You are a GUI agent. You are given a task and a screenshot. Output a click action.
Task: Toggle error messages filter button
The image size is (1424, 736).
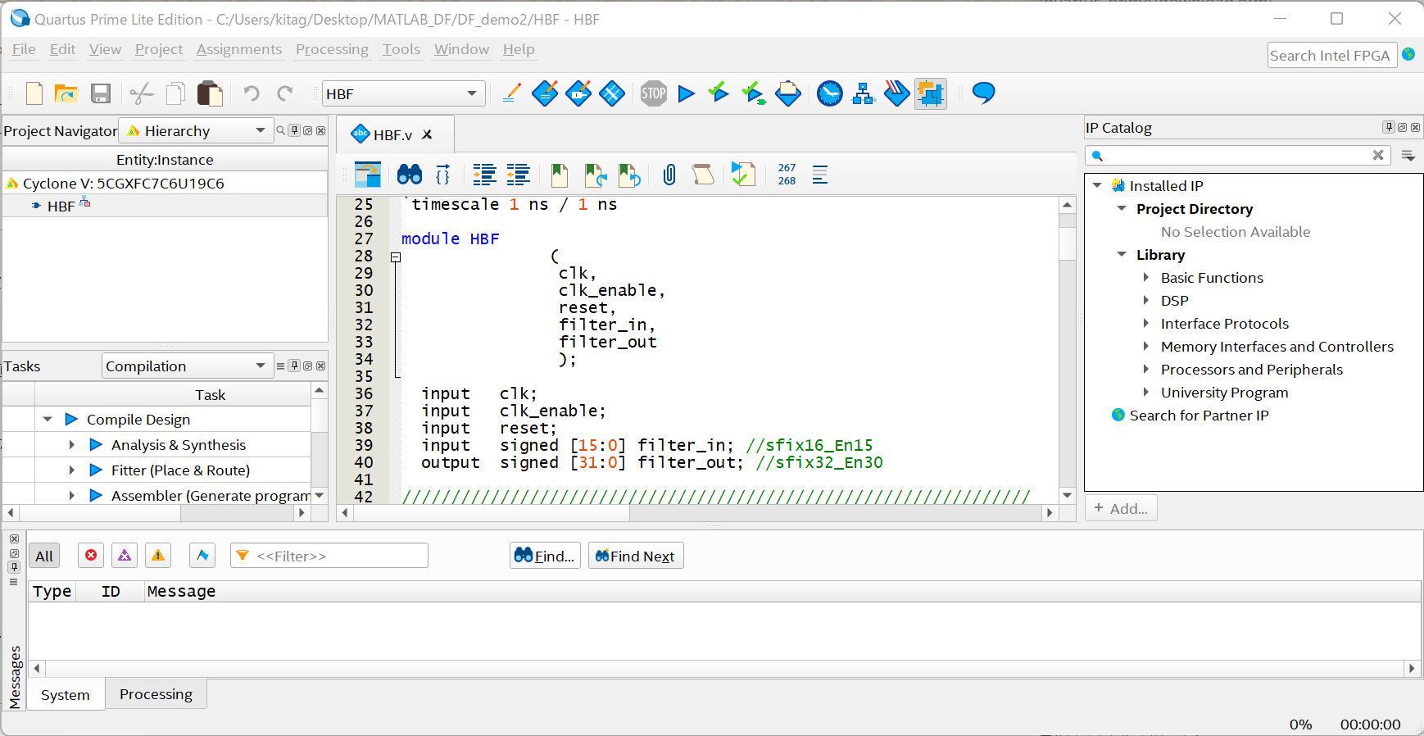91,556
